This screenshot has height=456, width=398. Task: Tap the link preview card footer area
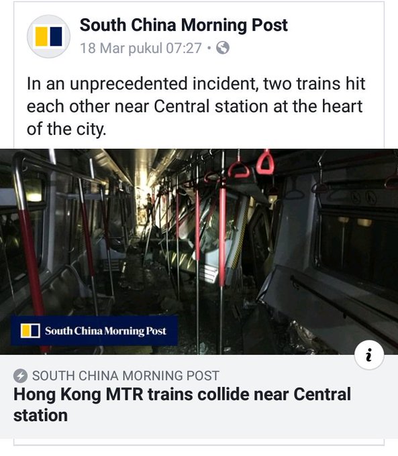(x=199, y=397)
